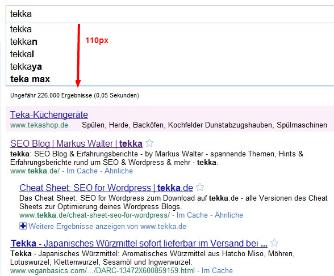Open the Teka-Küchengeräte ad link
The image size is (334, 276).
[49, 114]
